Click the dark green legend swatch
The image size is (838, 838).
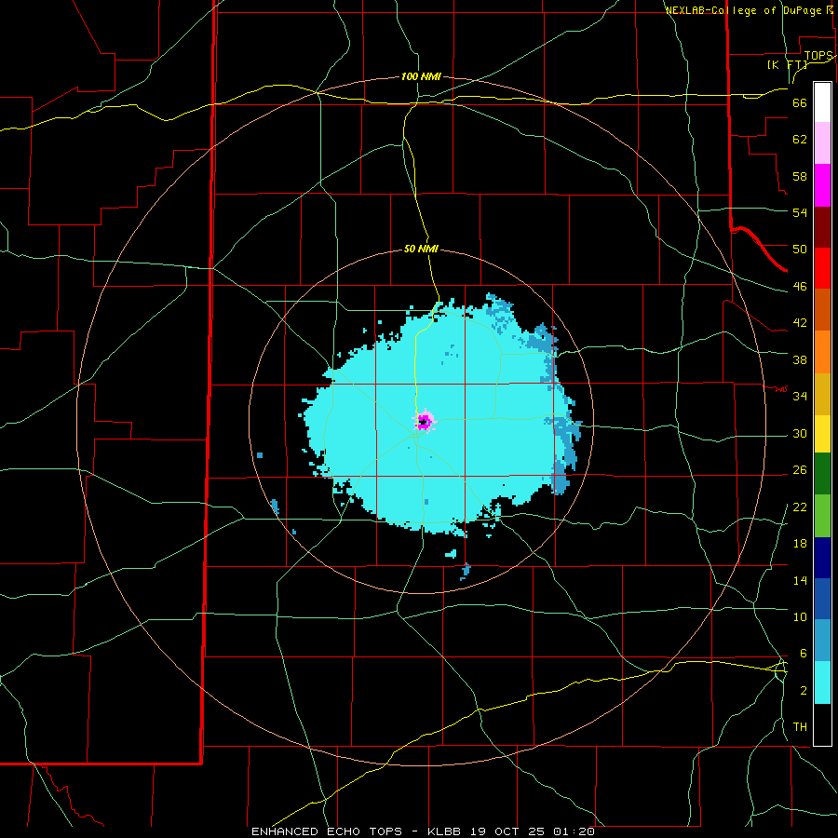822,474
